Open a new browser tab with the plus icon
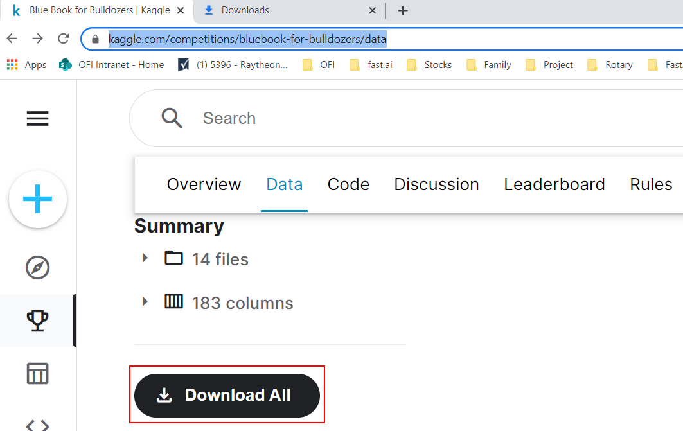The width and height of the screenshot is (683, 431). pyautogui.click(x=403, y=10)
